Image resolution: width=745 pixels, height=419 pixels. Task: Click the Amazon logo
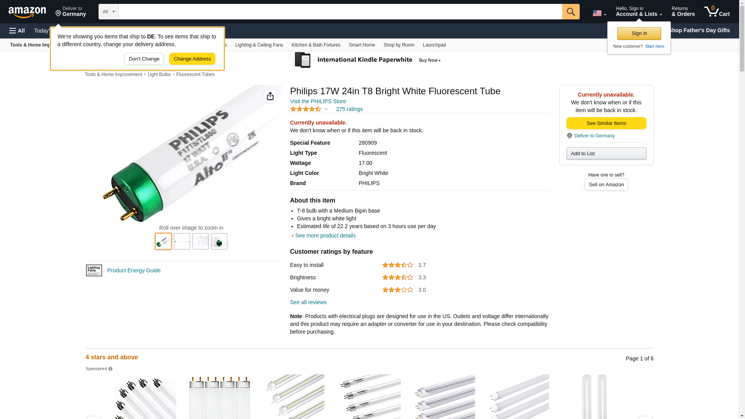(27, 12)
